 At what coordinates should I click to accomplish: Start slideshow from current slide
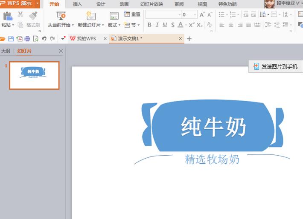pyautogui.click(x=61, y=16)
